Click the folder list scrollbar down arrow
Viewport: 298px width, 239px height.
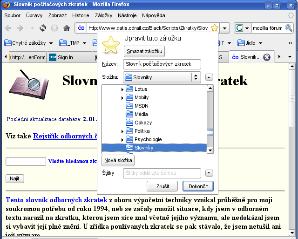click(x=210, y=150)
